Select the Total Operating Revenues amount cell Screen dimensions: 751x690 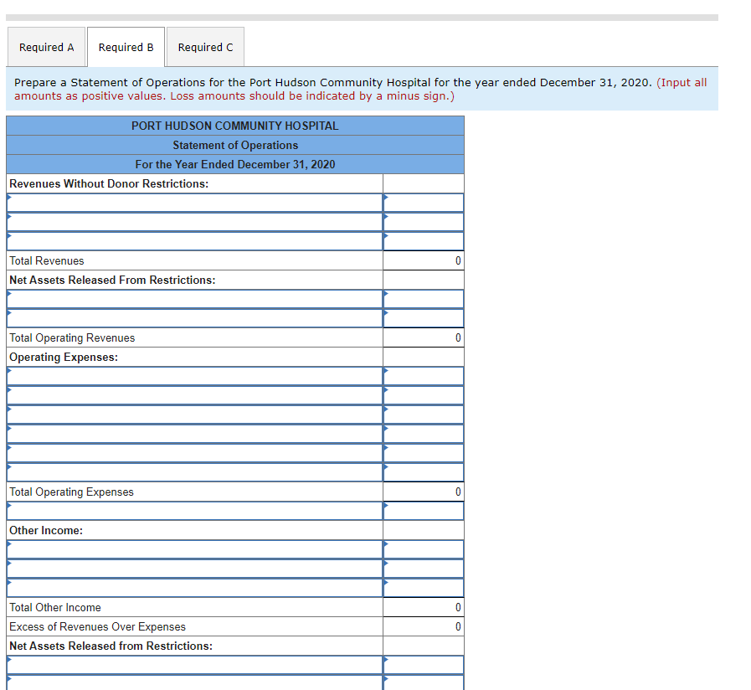[x=423, y=337]
